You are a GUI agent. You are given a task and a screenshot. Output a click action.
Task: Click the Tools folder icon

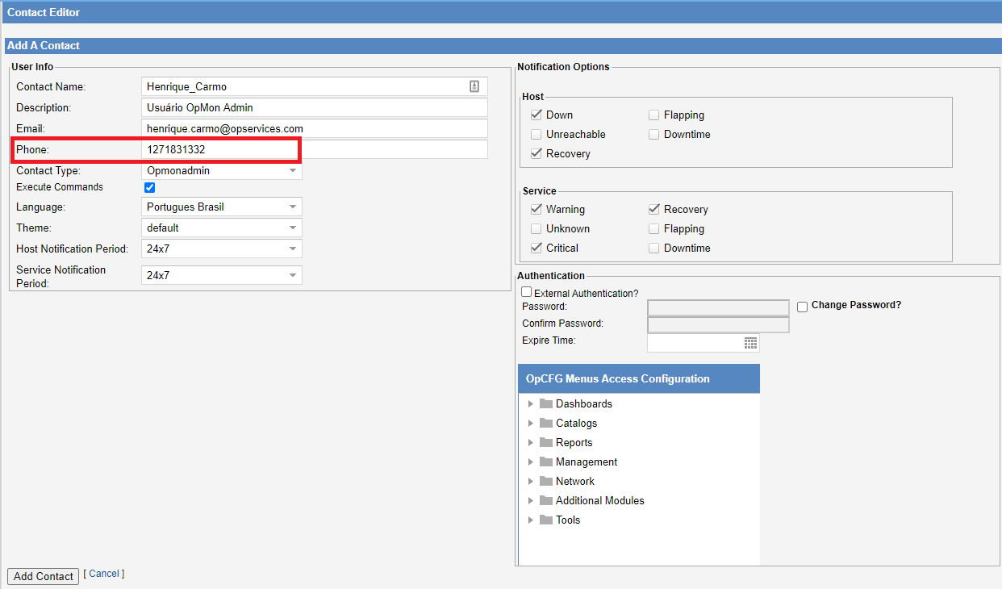(546, 520)
